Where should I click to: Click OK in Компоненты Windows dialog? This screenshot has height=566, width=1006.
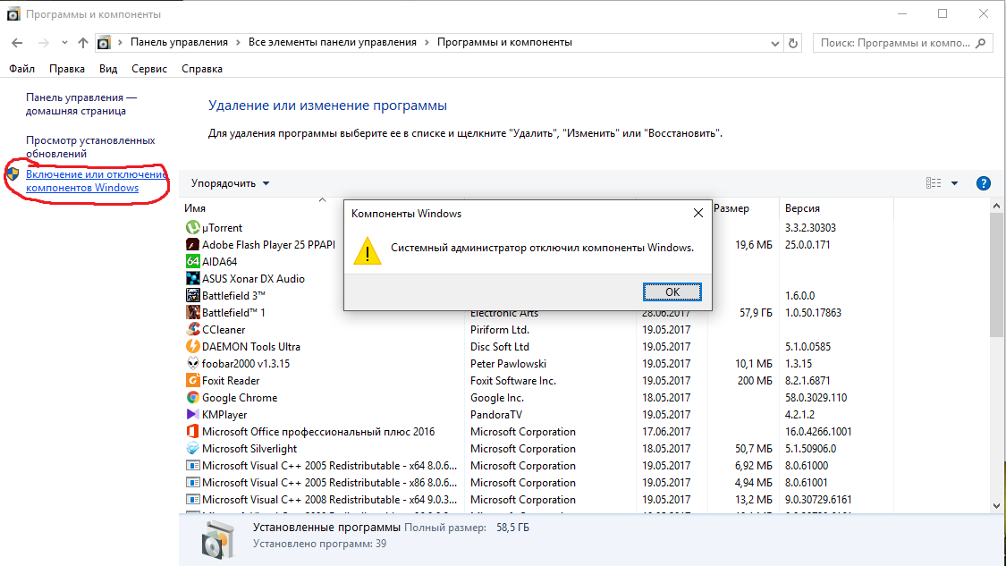(672, 292)
